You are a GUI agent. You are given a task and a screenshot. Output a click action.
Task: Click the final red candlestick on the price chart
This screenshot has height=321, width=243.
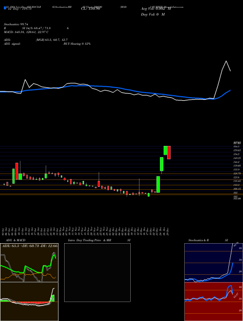169,153
